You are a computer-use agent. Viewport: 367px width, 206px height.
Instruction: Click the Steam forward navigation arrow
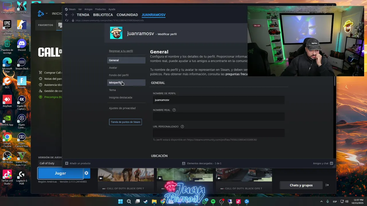73,15
